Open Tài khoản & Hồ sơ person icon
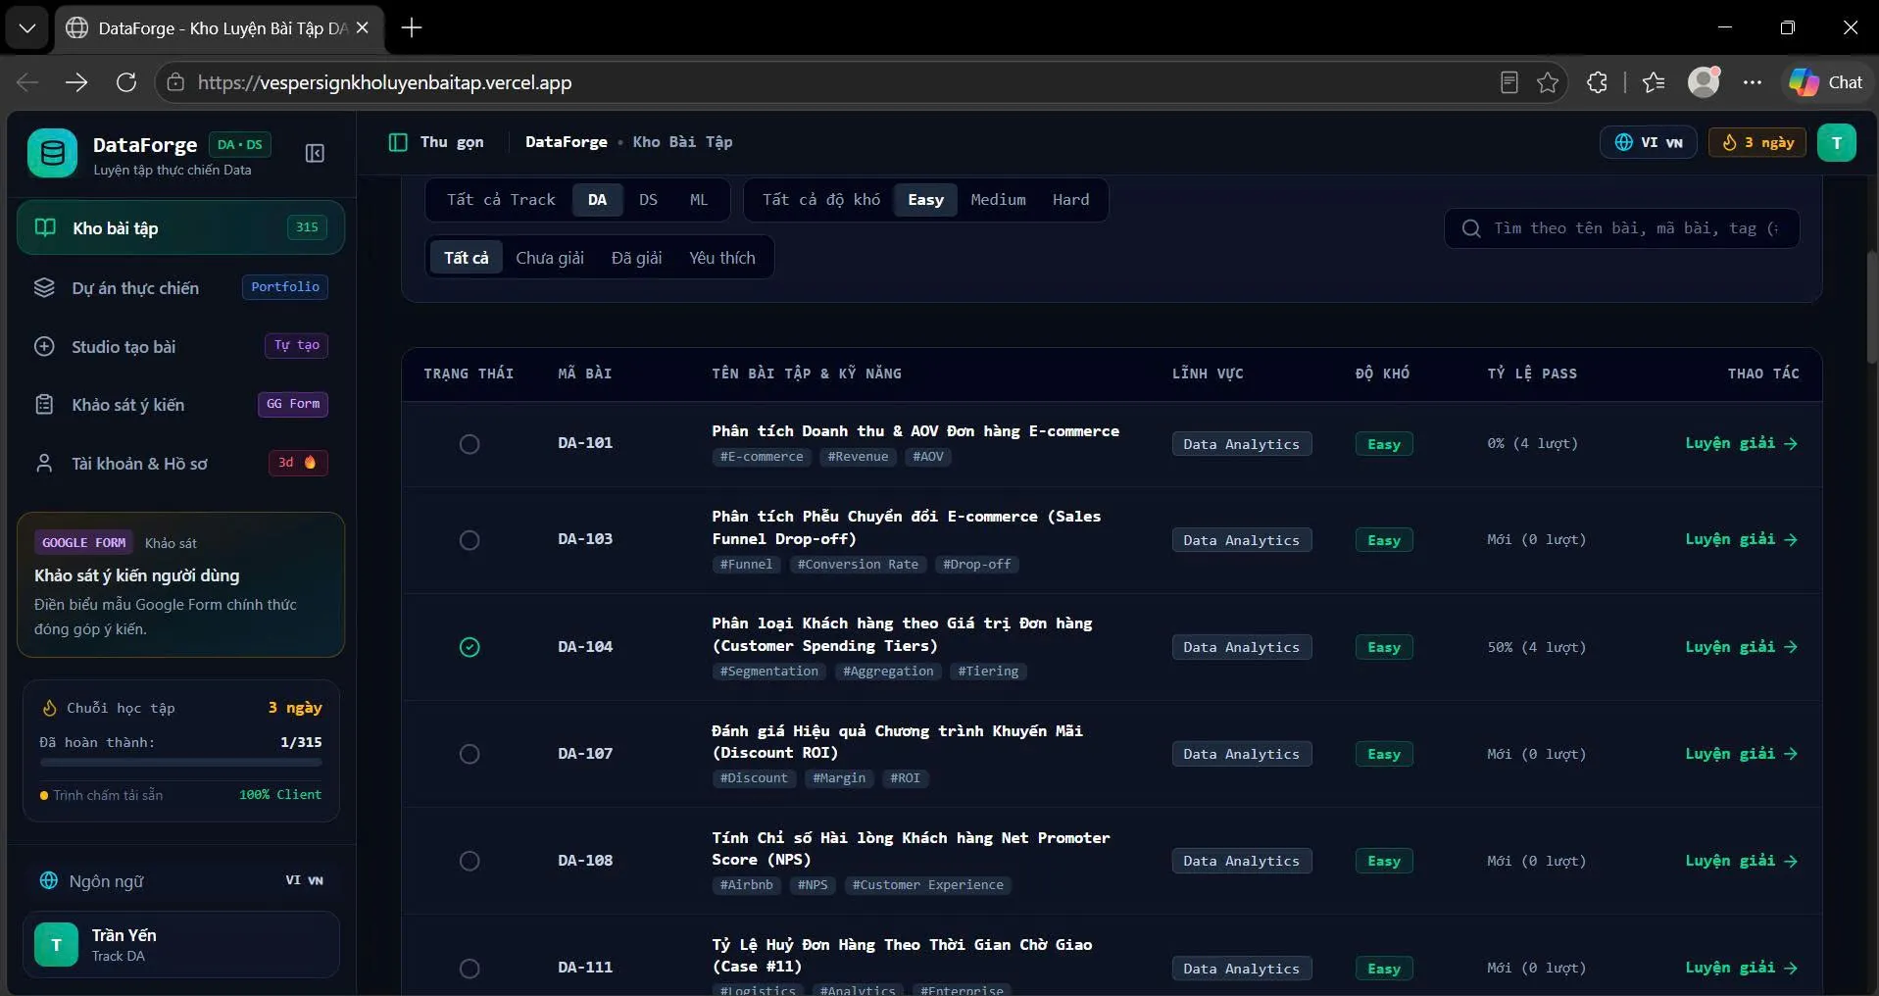The width and height of the screenshot is (1879, 996). click(x=44, y=463)
